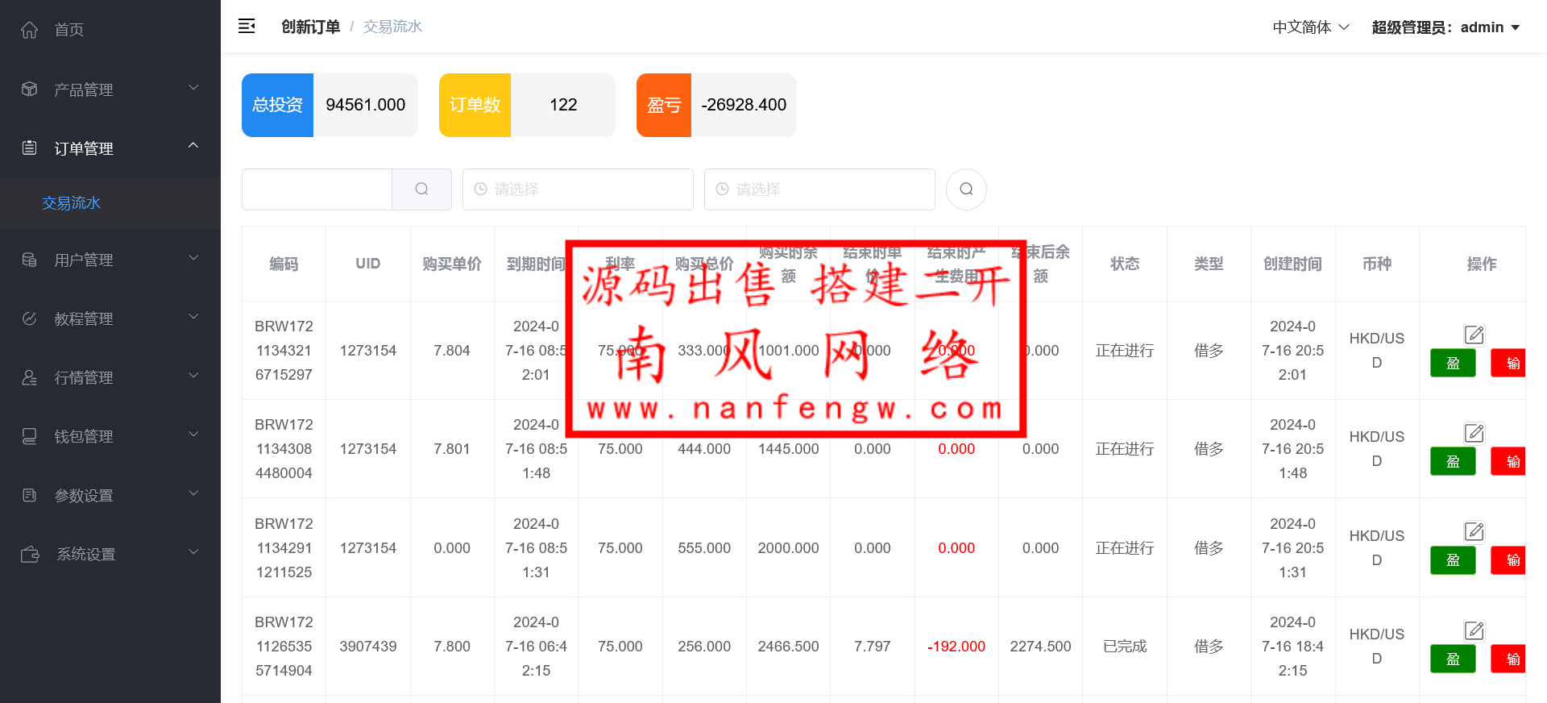
Task: Open the 中文简体 language dropdown
Action: [1310, 27]
